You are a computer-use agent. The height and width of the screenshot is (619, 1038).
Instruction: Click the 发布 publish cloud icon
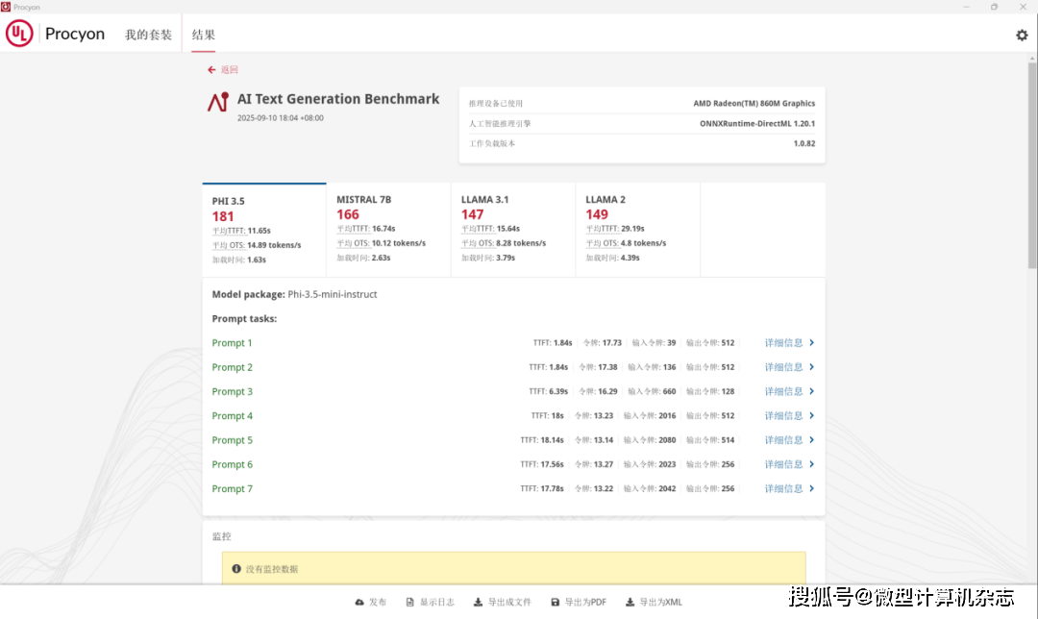[x=359, y=603]
